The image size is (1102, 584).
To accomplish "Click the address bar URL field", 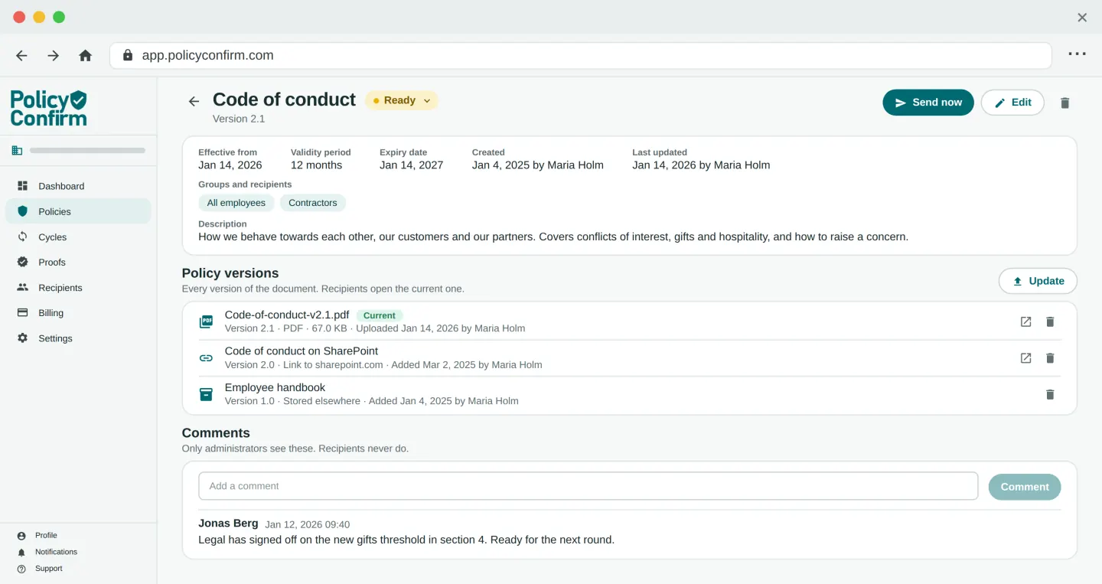I will pos(580,55).
